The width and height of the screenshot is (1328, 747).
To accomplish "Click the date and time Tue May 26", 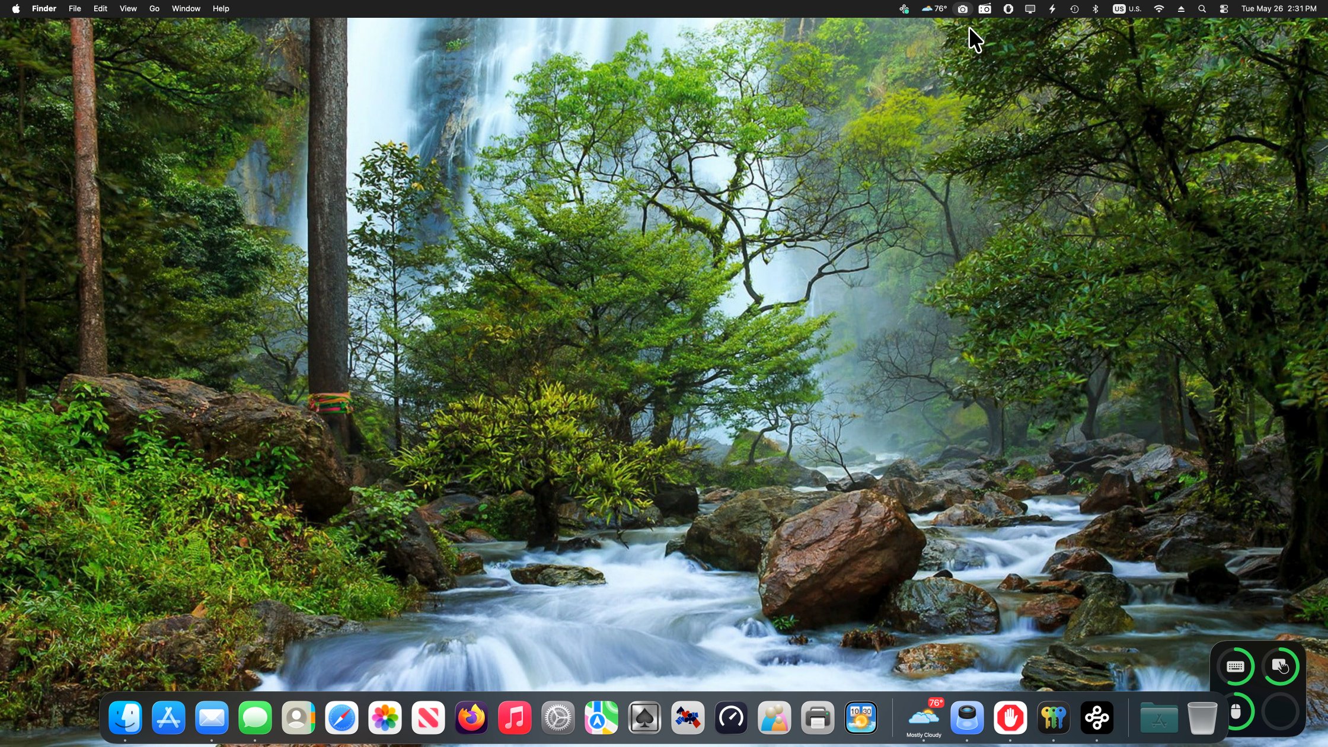I will (1279, 9).
